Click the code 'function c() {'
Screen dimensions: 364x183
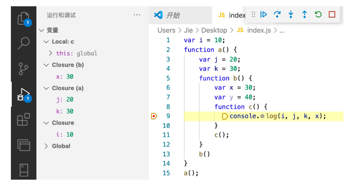pyautogui.click(x=241, y=107)
